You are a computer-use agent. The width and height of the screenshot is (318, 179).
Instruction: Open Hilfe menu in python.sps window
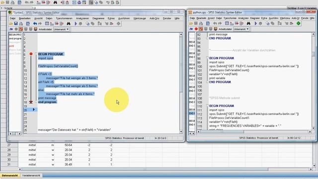(312, 18)
